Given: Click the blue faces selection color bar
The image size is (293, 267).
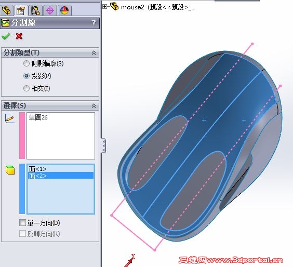Looking at the screenshot, I should coord(22,189).
